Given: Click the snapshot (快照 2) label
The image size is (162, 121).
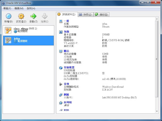Looking at the screenshot, I should 33,28.
